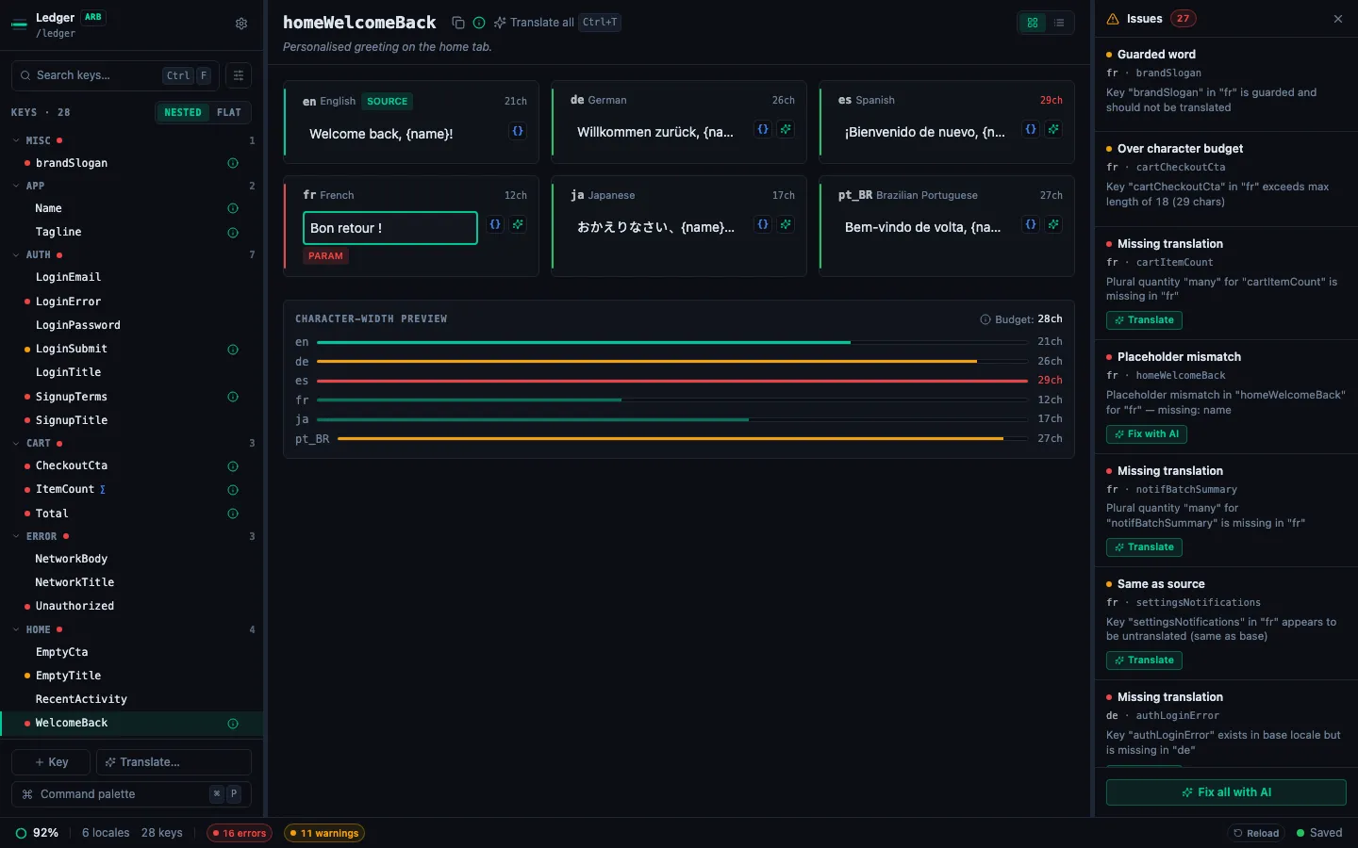1358x848 pixels.
Task: Collapse the APP group
Action: coord(16,186)
